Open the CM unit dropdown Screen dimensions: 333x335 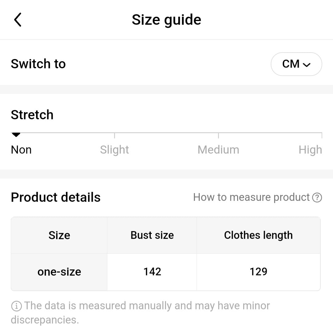(x=296, y=64)
